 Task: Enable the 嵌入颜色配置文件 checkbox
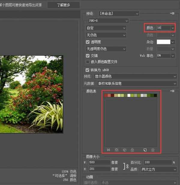[88, 62]
